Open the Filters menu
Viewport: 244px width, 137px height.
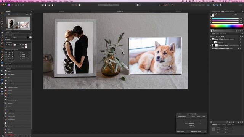click(55, 1)
